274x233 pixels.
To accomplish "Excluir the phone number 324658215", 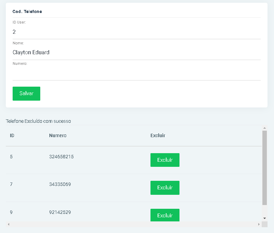I will [x=165, y=160].
